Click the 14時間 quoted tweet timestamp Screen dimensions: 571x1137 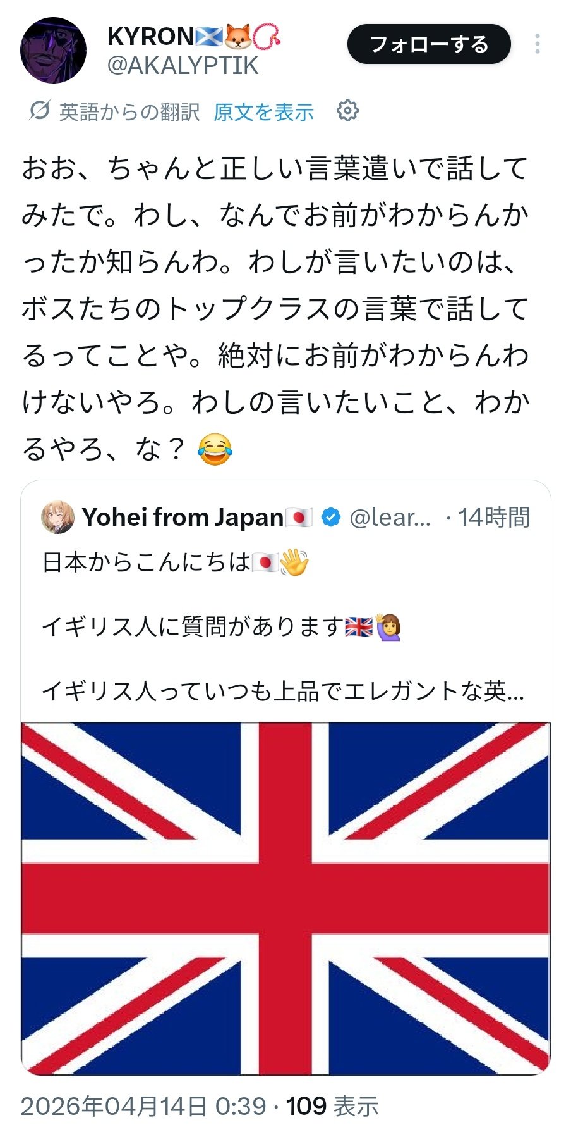pyautogui.click(x=494, y=518)
